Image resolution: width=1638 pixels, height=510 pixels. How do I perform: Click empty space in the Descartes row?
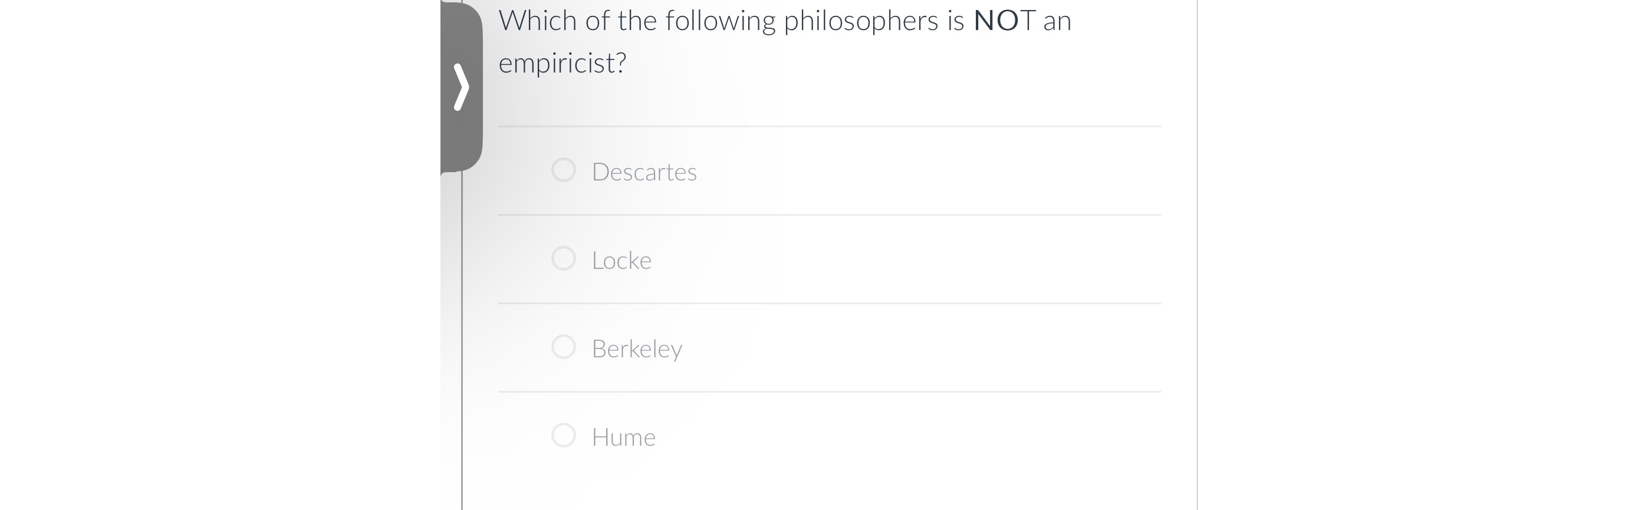click(922, 172)
